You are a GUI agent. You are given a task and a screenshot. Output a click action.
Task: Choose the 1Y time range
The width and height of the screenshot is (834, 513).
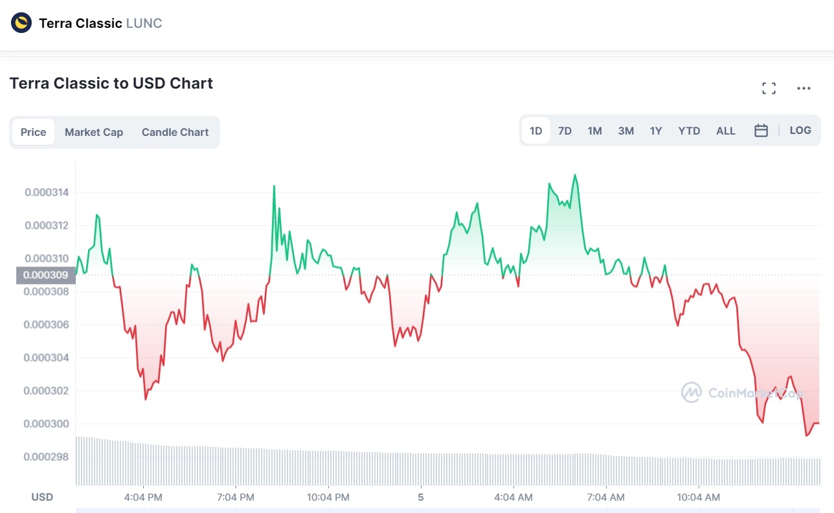656,131
